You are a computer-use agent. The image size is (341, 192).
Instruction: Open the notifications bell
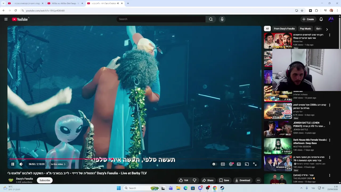coord(321,19)
